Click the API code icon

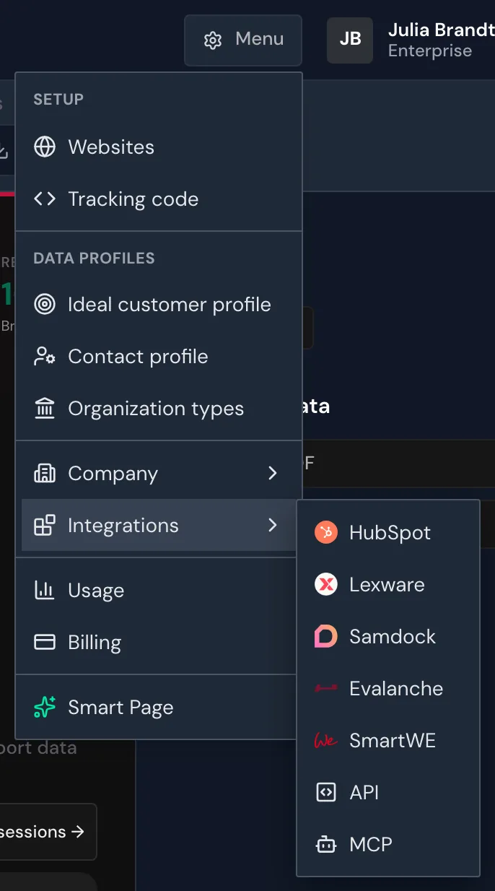pos(326,793)
